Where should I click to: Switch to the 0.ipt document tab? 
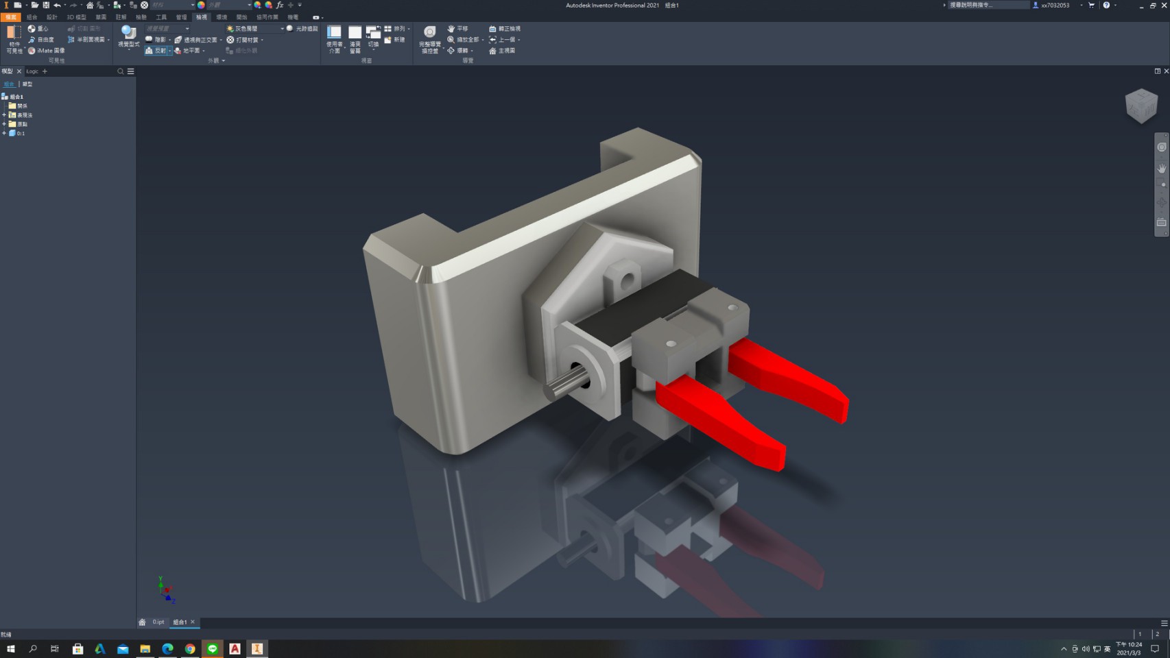click(158, 622)
